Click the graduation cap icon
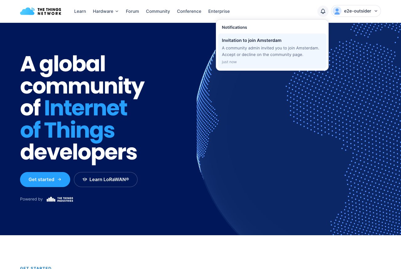 pyautogui.click(x=85, y=180)
